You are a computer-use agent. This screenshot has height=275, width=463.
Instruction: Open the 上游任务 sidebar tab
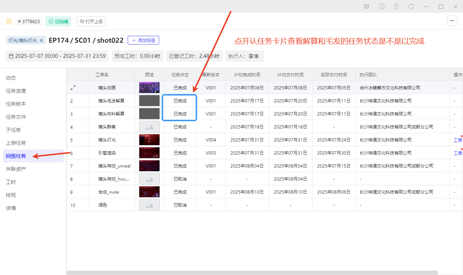pyautogui.click(x=16, y=143)
